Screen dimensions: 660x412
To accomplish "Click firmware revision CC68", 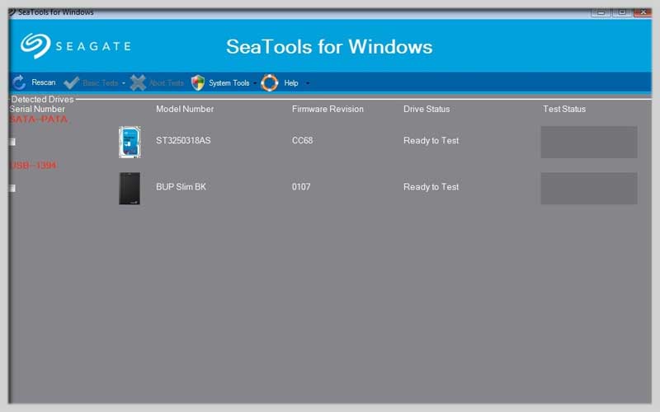I will coord(302,140).
